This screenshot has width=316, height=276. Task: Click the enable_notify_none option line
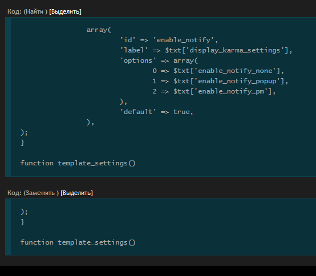pos(218,71)
